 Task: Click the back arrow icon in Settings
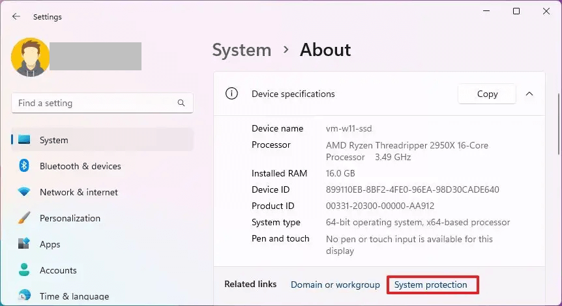(x=16, y=17)
